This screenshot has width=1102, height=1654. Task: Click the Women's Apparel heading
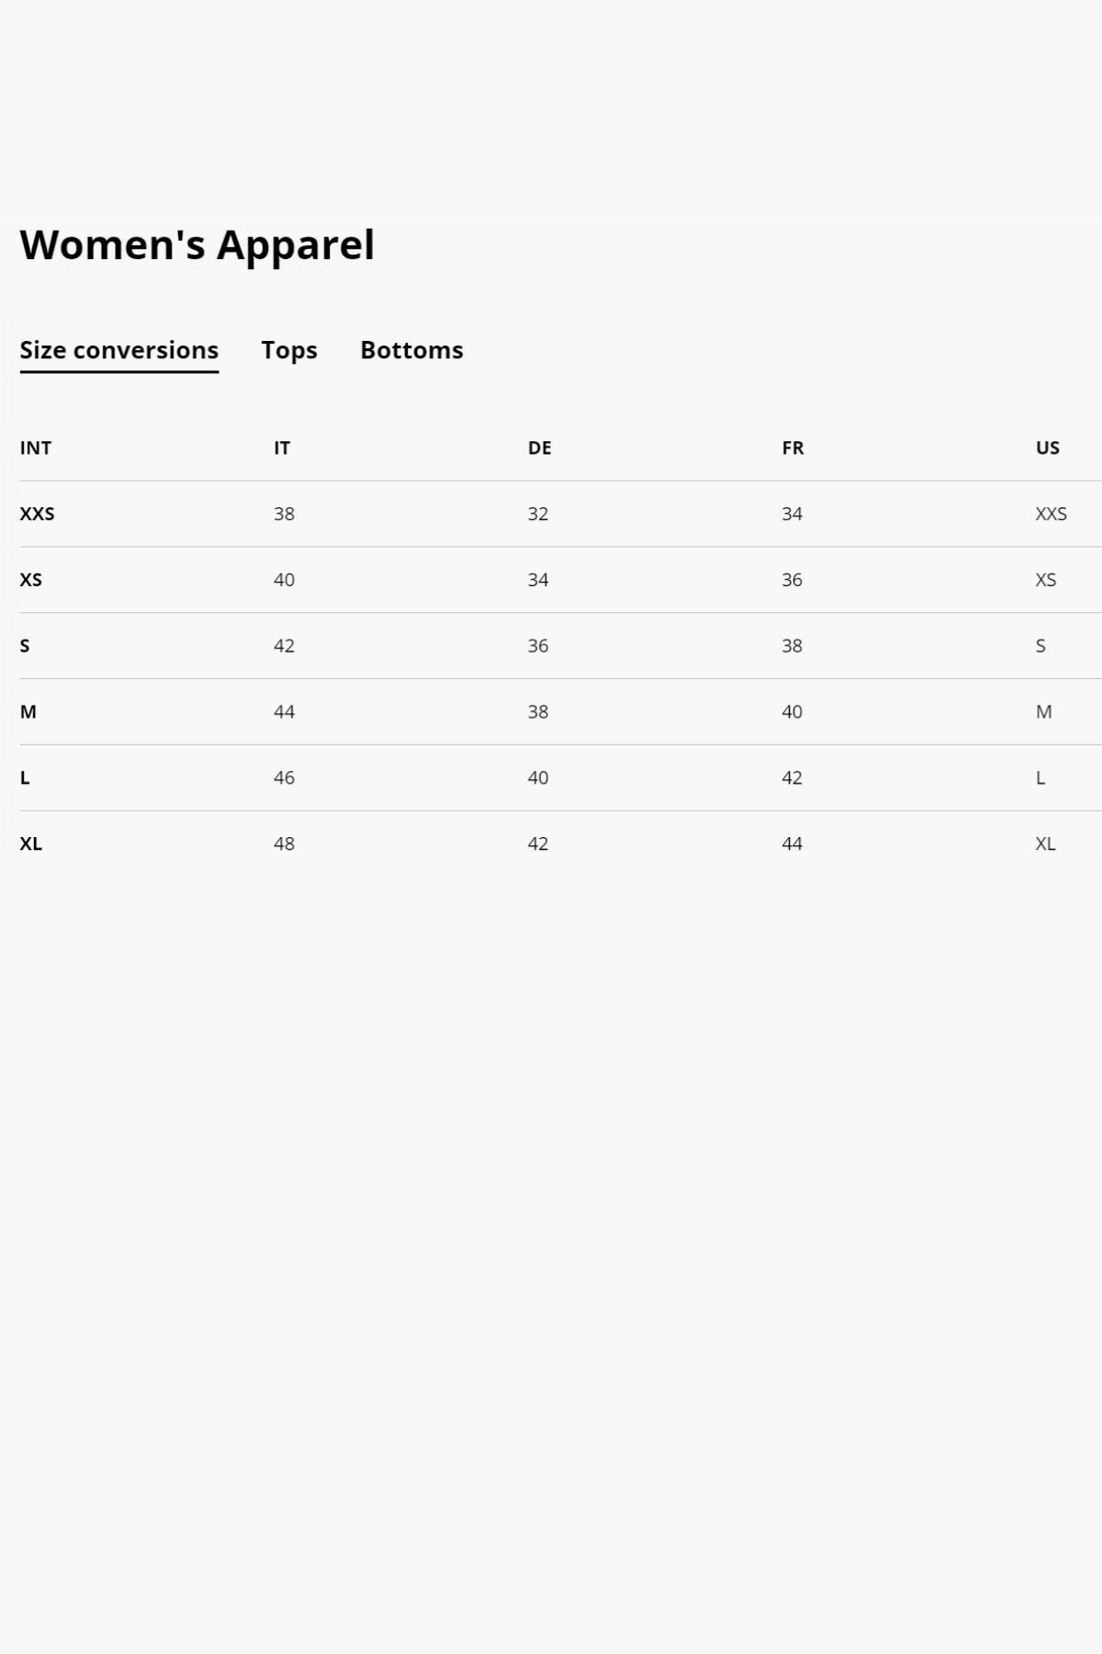pos(197,244)
